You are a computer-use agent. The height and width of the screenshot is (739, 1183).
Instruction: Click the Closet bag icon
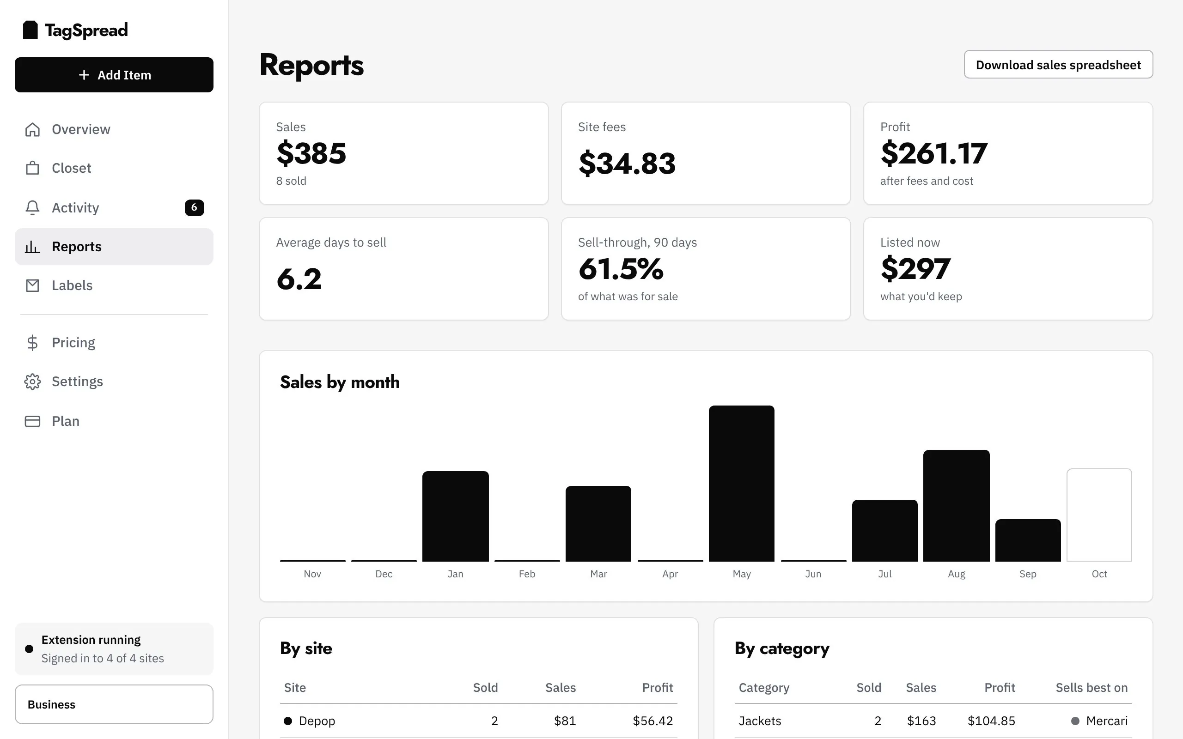pos(32,168)
